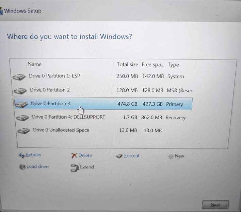
Task: Click the 427.3 GB free space cell
Action: pyautogui.click(x=152, y=104)
